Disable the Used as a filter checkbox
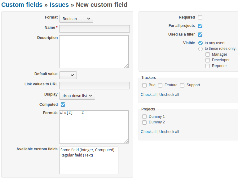The image size is (238, 180). pos(200,35)
